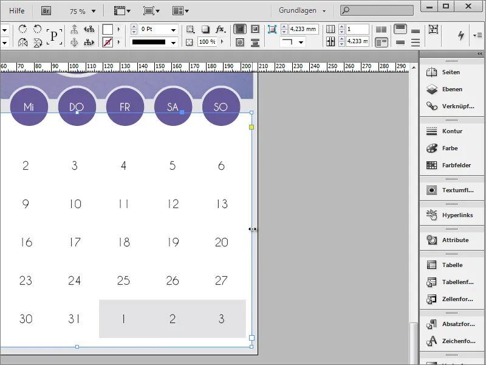The width and height of the screenshot is (486, 365).
Task: Toggle balance columns button
Action: (x=382, y=29)
